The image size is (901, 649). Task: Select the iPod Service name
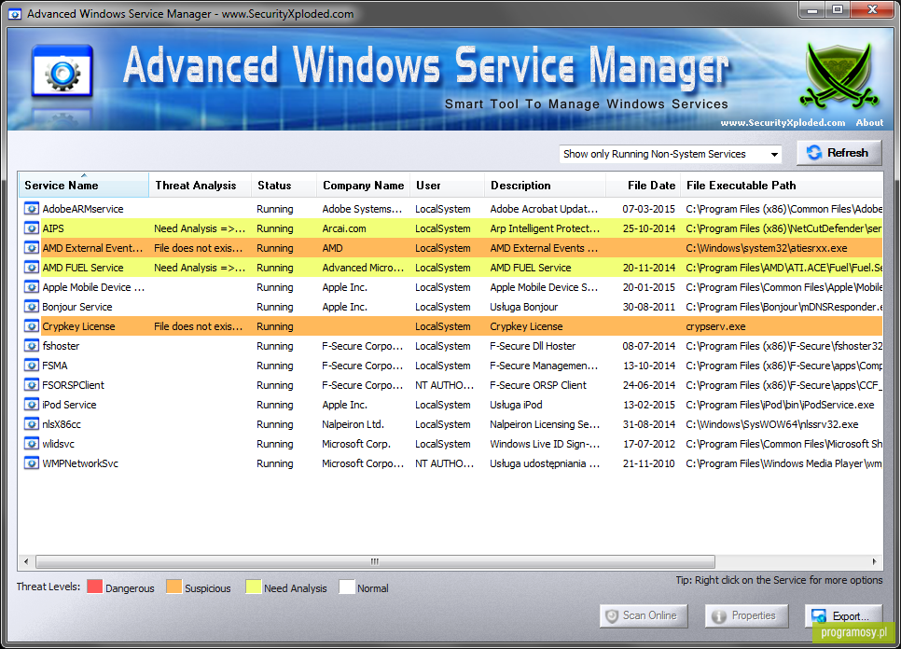coord(69,405)
